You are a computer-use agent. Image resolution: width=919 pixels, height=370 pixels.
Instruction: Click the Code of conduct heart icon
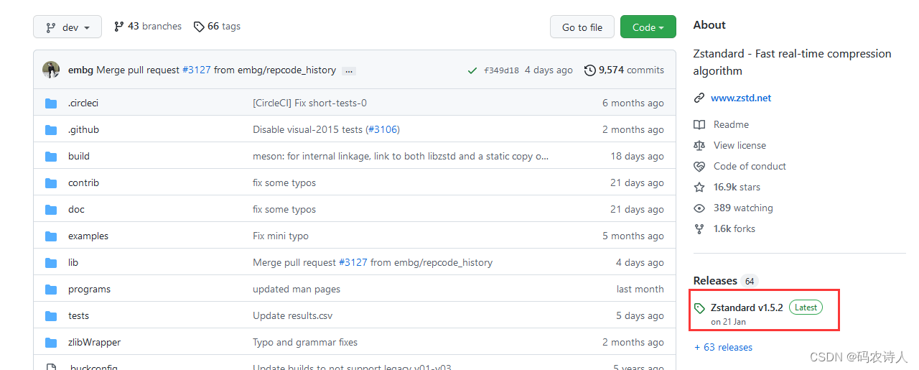coord(699,167)
